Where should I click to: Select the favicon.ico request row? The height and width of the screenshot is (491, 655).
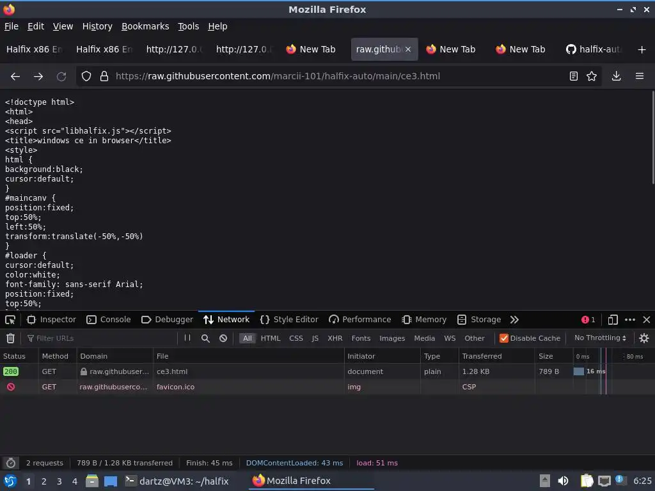[x=327, y=387]
